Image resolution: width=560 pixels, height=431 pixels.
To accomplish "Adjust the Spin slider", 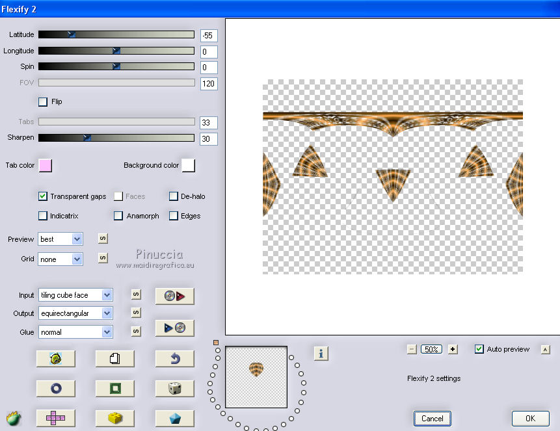I will (116, 66).
